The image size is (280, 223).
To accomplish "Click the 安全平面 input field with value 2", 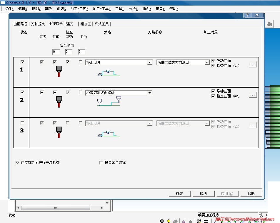I will click(x=81, y=52).
